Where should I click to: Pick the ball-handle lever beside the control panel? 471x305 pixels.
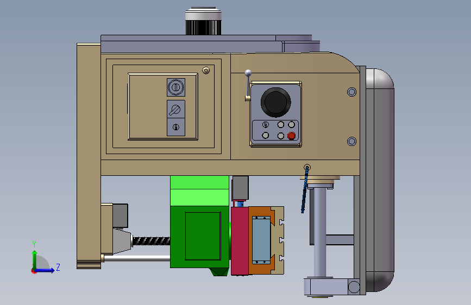pyautogui.click(x=248, y=86)
